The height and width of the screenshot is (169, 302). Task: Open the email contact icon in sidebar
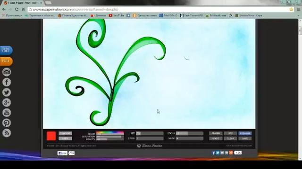pos(7,72)
